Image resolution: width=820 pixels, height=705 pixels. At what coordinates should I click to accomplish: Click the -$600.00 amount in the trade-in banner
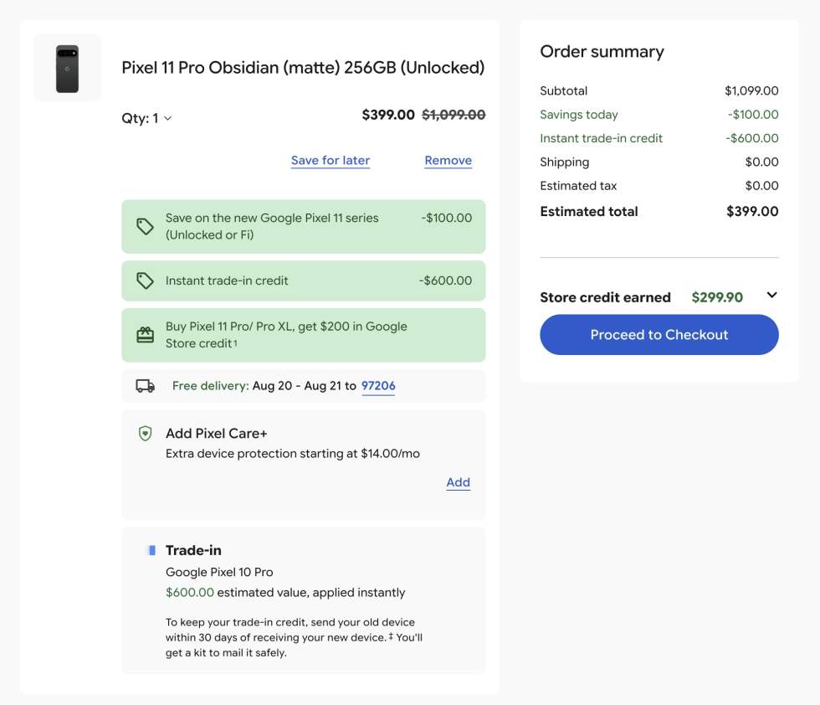tap(445, 280)
